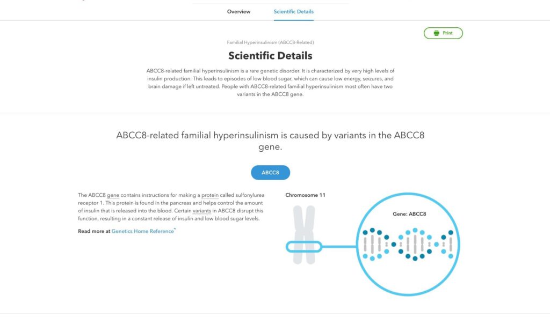
Task: Click the Print button
Action: point(443,33)
